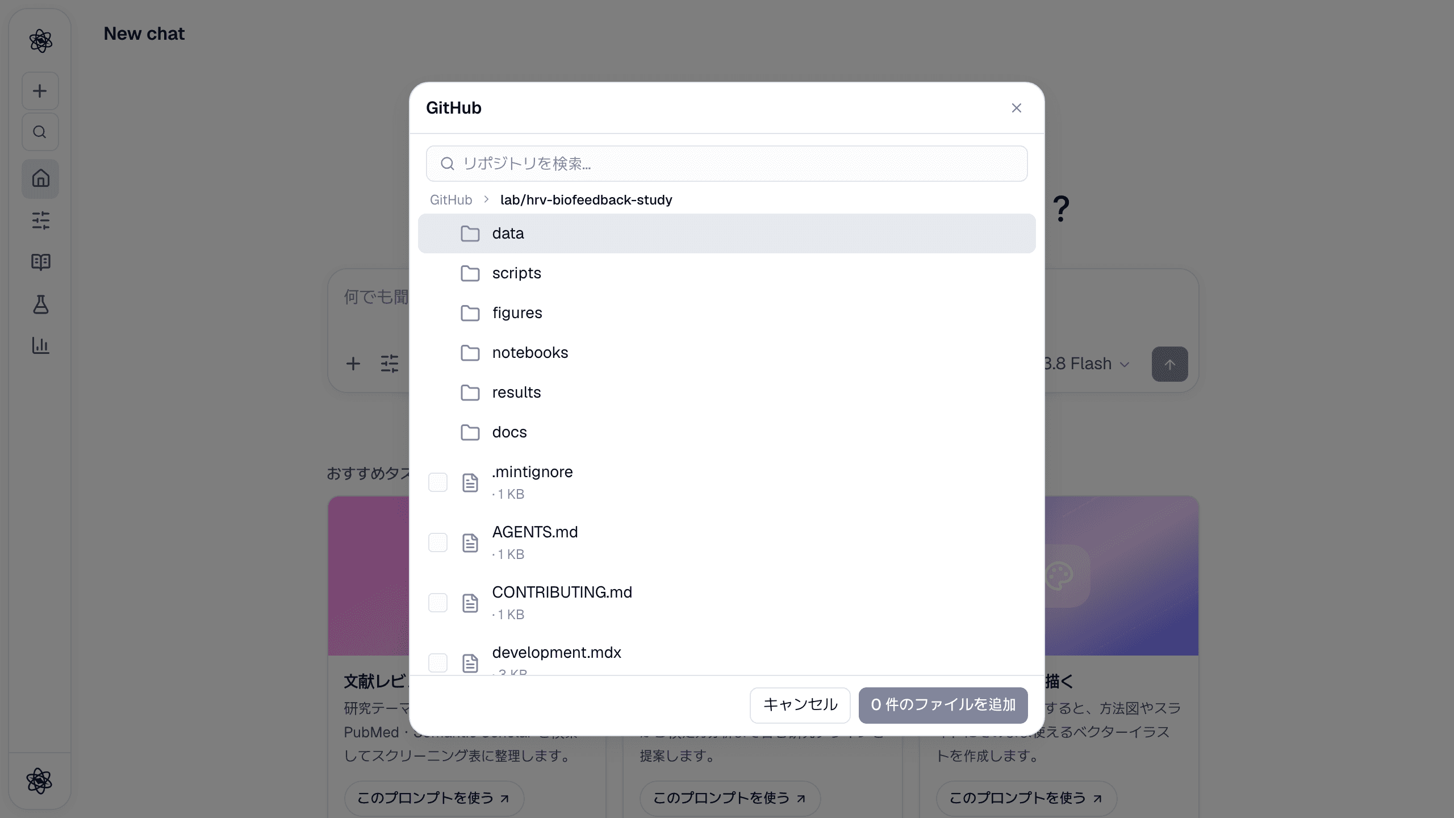The width and height of the screenshot is (1454, 818).
Task: Open the figures folder
Action: [x=727, y=313]
